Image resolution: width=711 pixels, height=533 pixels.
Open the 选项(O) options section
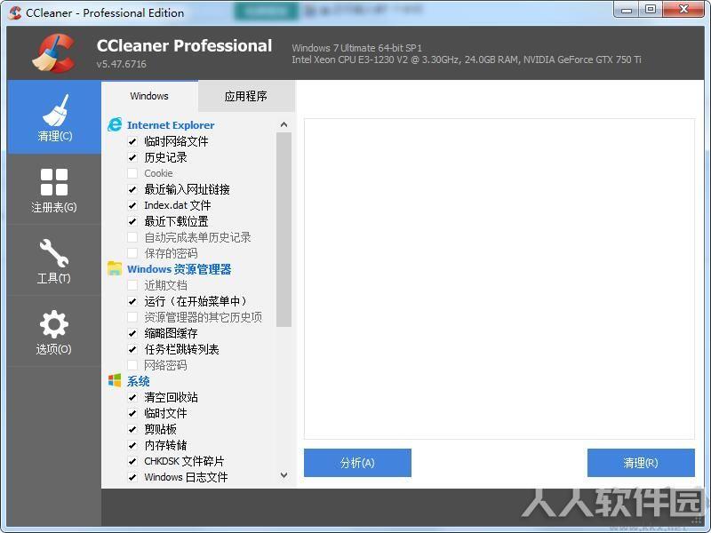pyautogui.click(x=54, y=331)
